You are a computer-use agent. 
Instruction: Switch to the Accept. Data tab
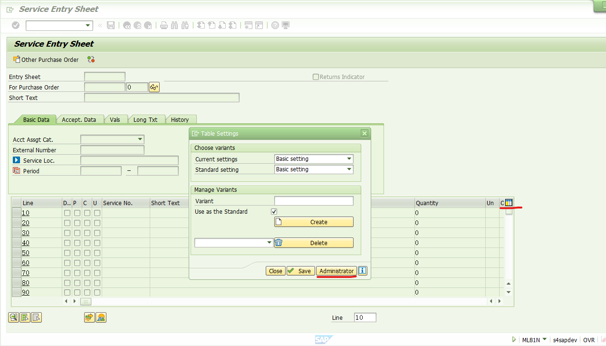(80, 119)
